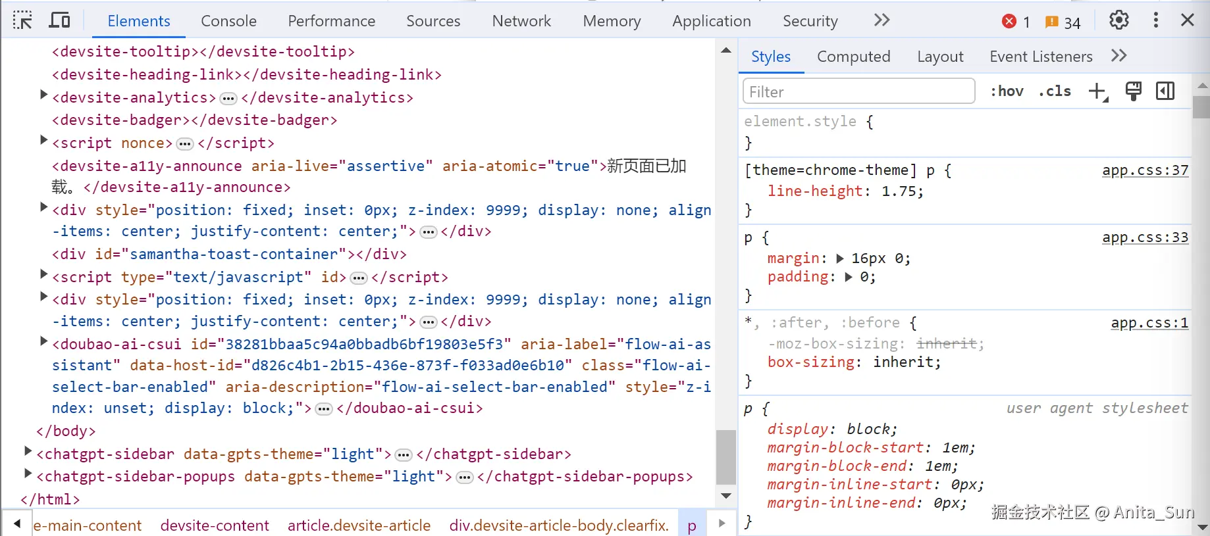Select the p breadcrumb
Viewport: 1210px width, 536px height.
(x=692, y=525)
